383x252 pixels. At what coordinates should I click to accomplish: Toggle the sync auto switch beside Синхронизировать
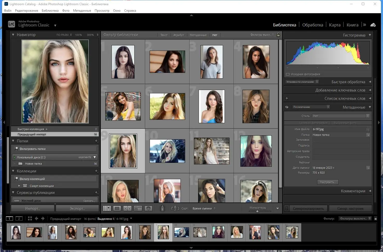[x=287, y=208]
